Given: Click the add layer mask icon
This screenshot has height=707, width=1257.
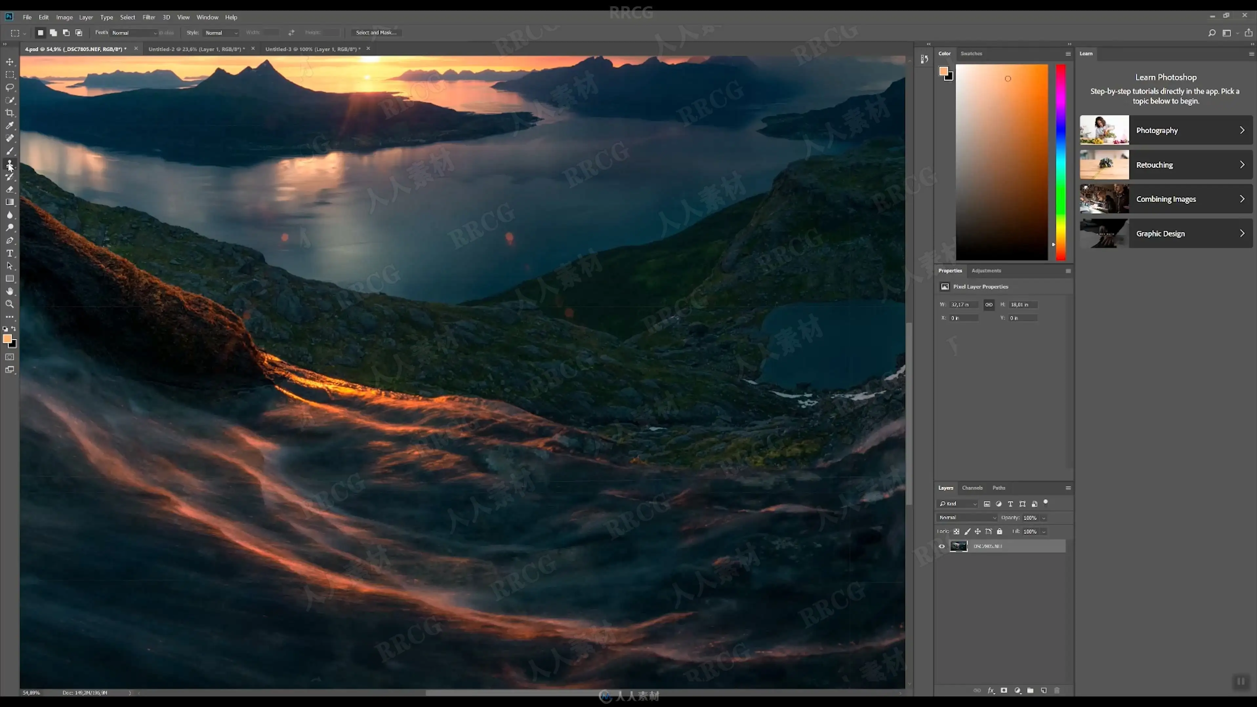Looking at the screenshot, I should pyautogui.click(x=1004, y=690).
